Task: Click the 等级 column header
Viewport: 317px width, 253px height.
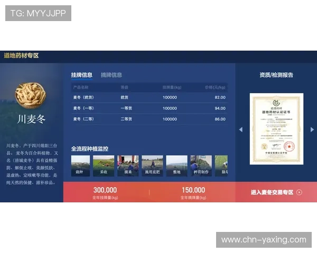Action: coord(124,87)
